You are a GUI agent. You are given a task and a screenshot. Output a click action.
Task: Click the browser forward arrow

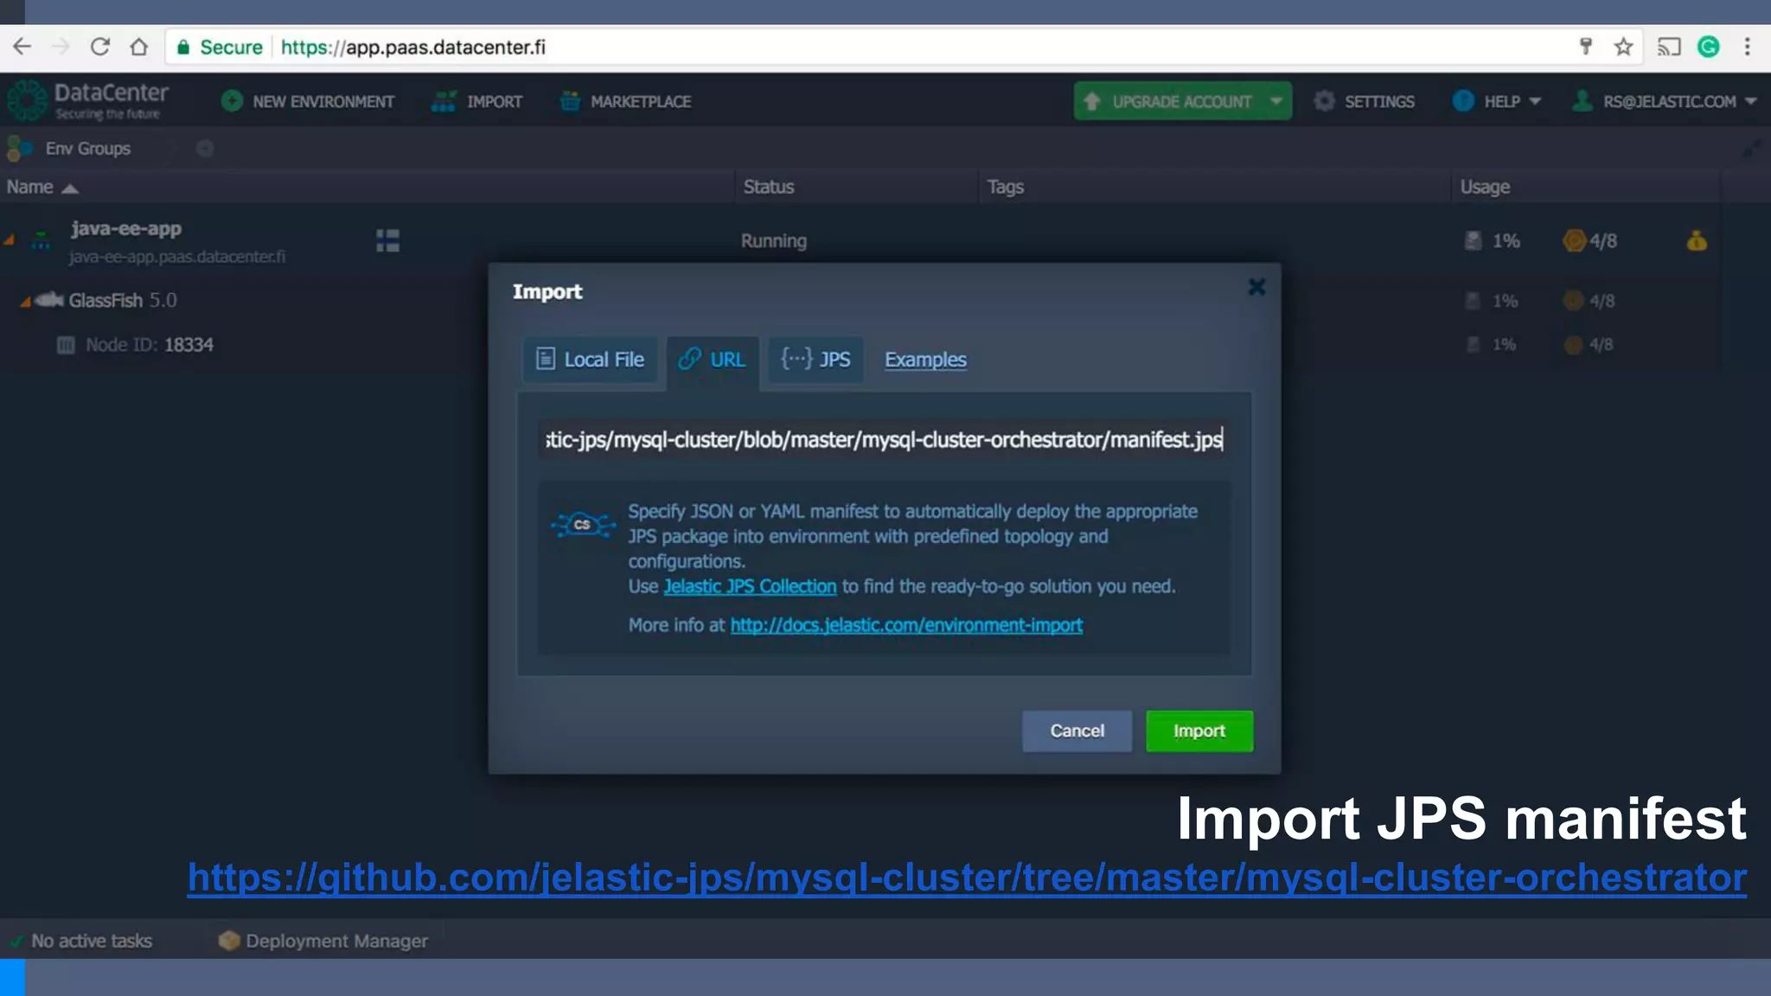click(61, 47)
